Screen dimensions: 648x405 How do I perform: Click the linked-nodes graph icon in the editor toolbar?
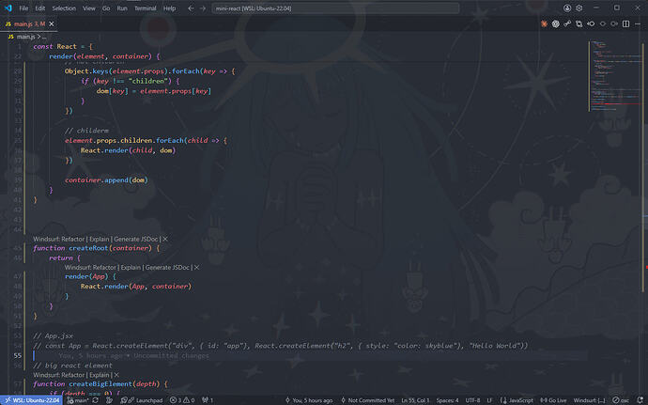tap(567, 24)
